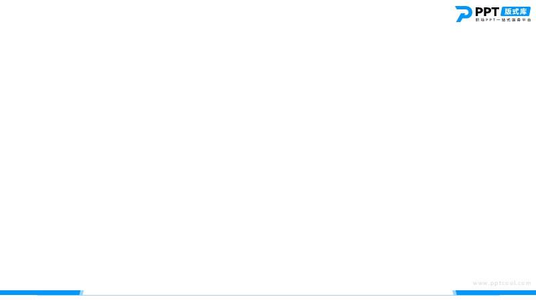Screen dimensions: 536x301
Task: Click the black PPT logo text
Action: (x=487, y=12)
